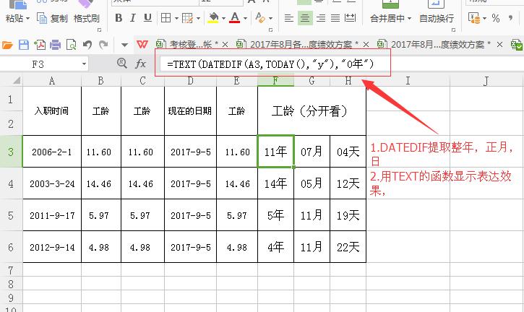524x312 pixels.
Task: Save the workbook with floppy icon
Action: pos(24,45)
